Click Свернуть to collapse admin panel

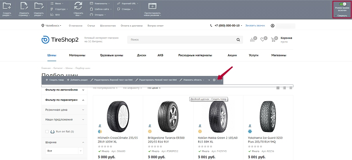pyautogui.click(x=341, y=16)
